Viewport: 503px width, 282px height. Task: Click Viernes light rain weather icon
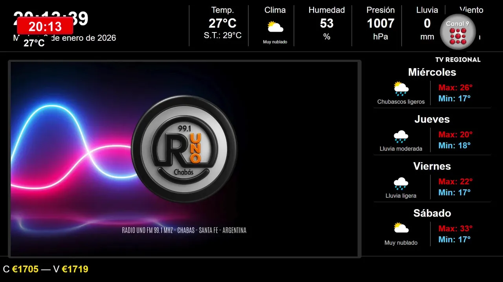click(401, 183)
